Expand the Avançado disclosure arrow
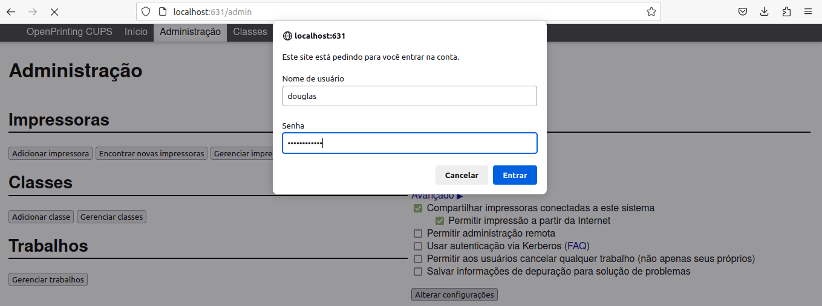Screen dimensions: 822x306 click(x=459, y=196)
